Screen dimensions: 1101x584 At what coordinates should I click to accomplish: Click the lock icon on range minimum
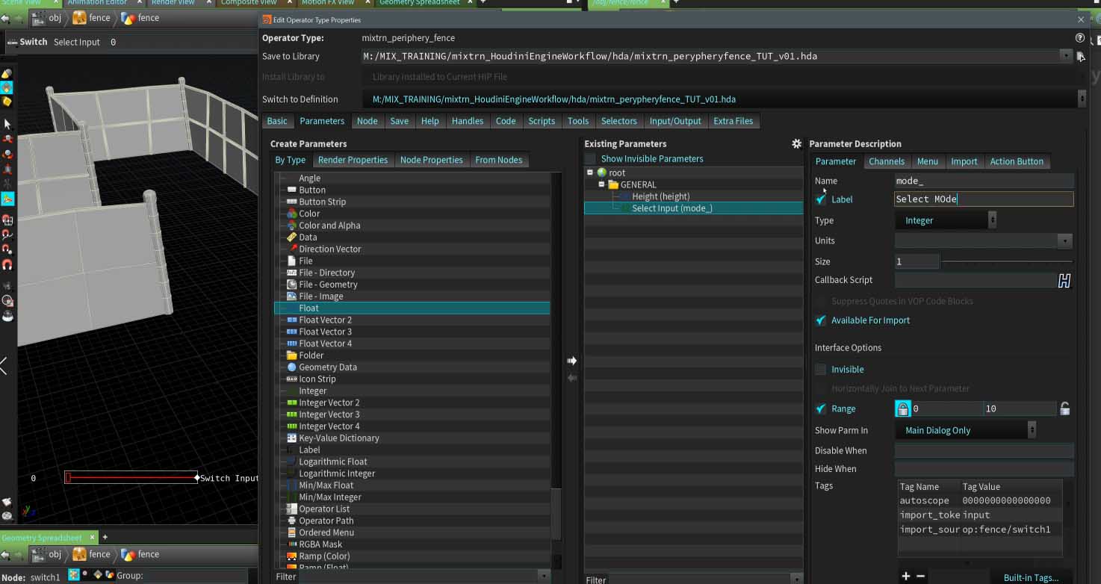coord(902,409)
